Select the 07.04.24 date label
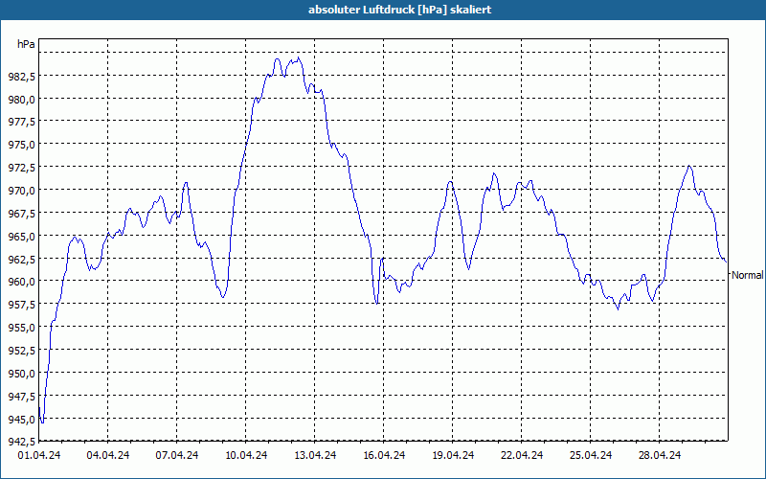 click(177, 455)
